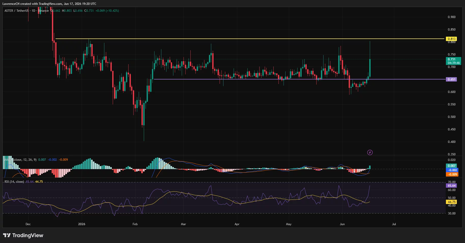Viewport: 465px width, 243px height.
Task: Click the Apr label on time axis
Action: pos(237,224)
